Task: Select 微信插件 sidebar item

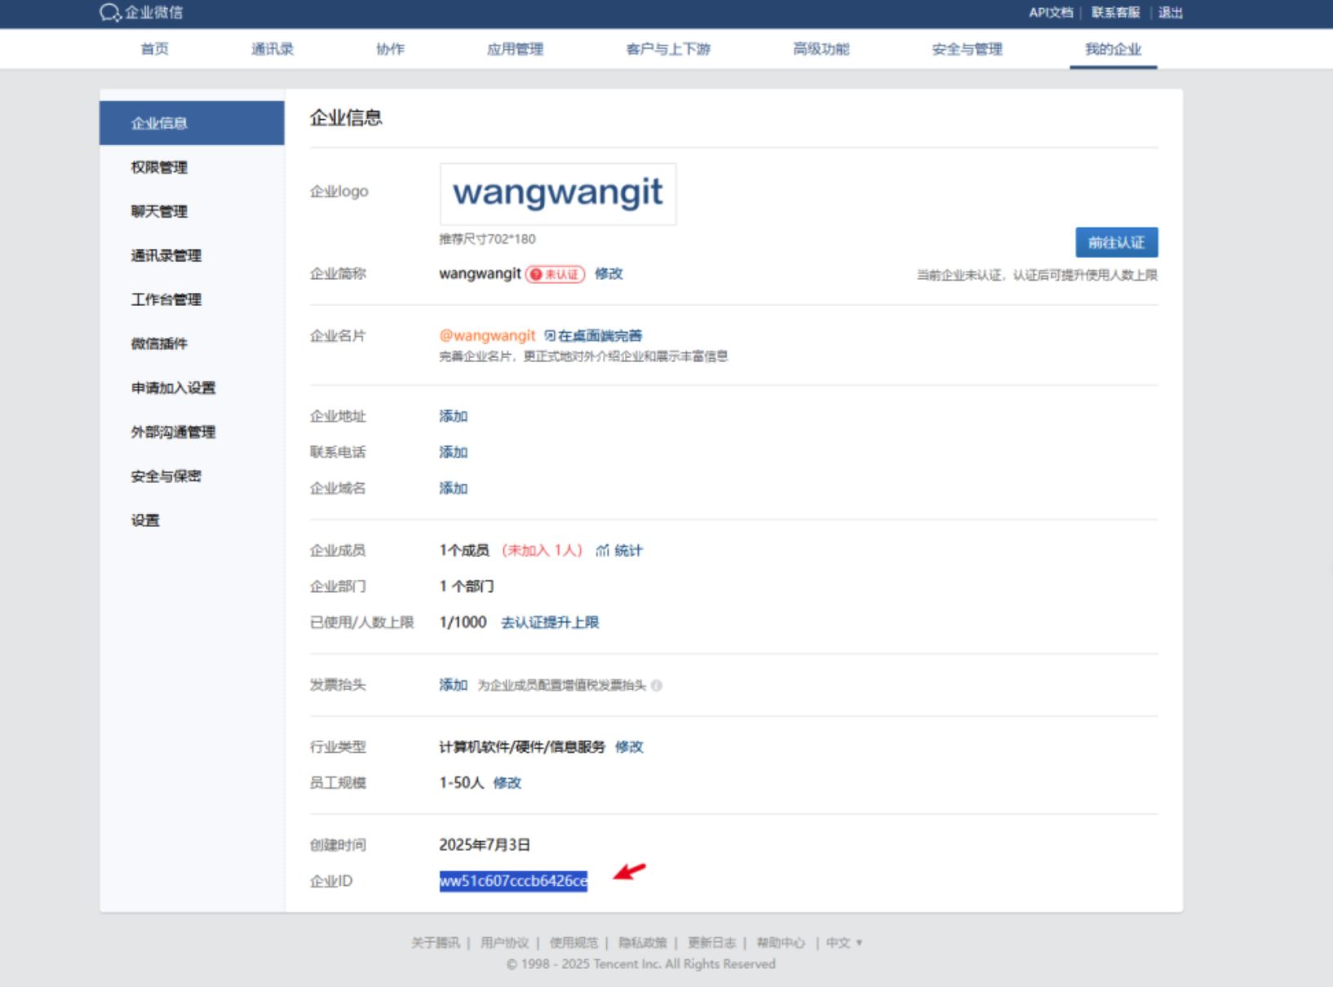Action: [159, 343]
